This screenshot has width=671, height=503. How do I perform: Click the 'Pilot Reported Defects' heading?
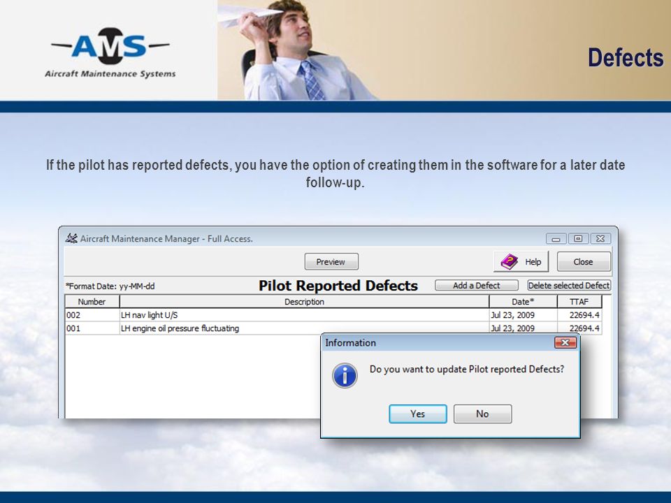pos(338,285)
